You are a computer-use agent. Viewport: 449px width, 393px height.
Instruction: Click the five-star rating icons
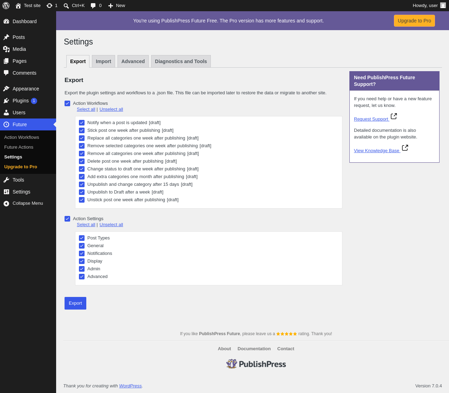pyautogui.click(x=287, y=334)
